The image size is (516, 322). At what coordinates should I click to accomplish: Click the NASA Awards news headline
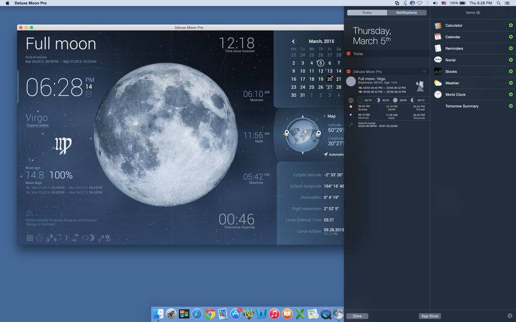61,222
